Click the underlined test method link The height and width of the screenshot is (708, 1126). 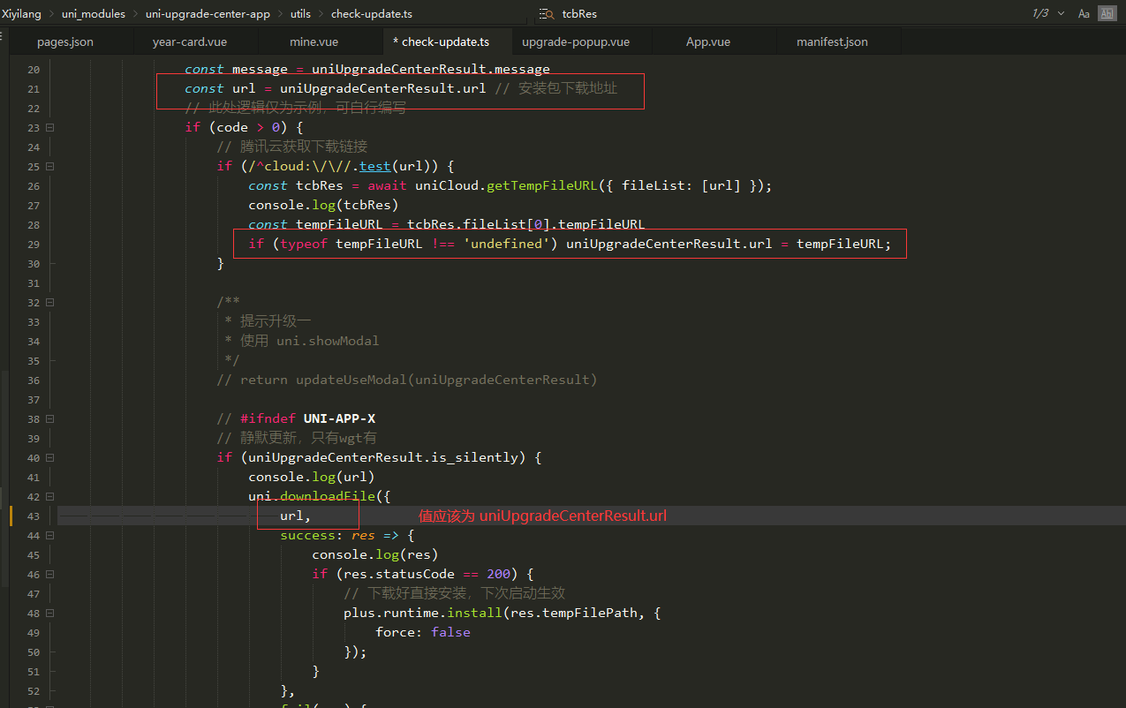pyautogui.click(x=374, y=166)
